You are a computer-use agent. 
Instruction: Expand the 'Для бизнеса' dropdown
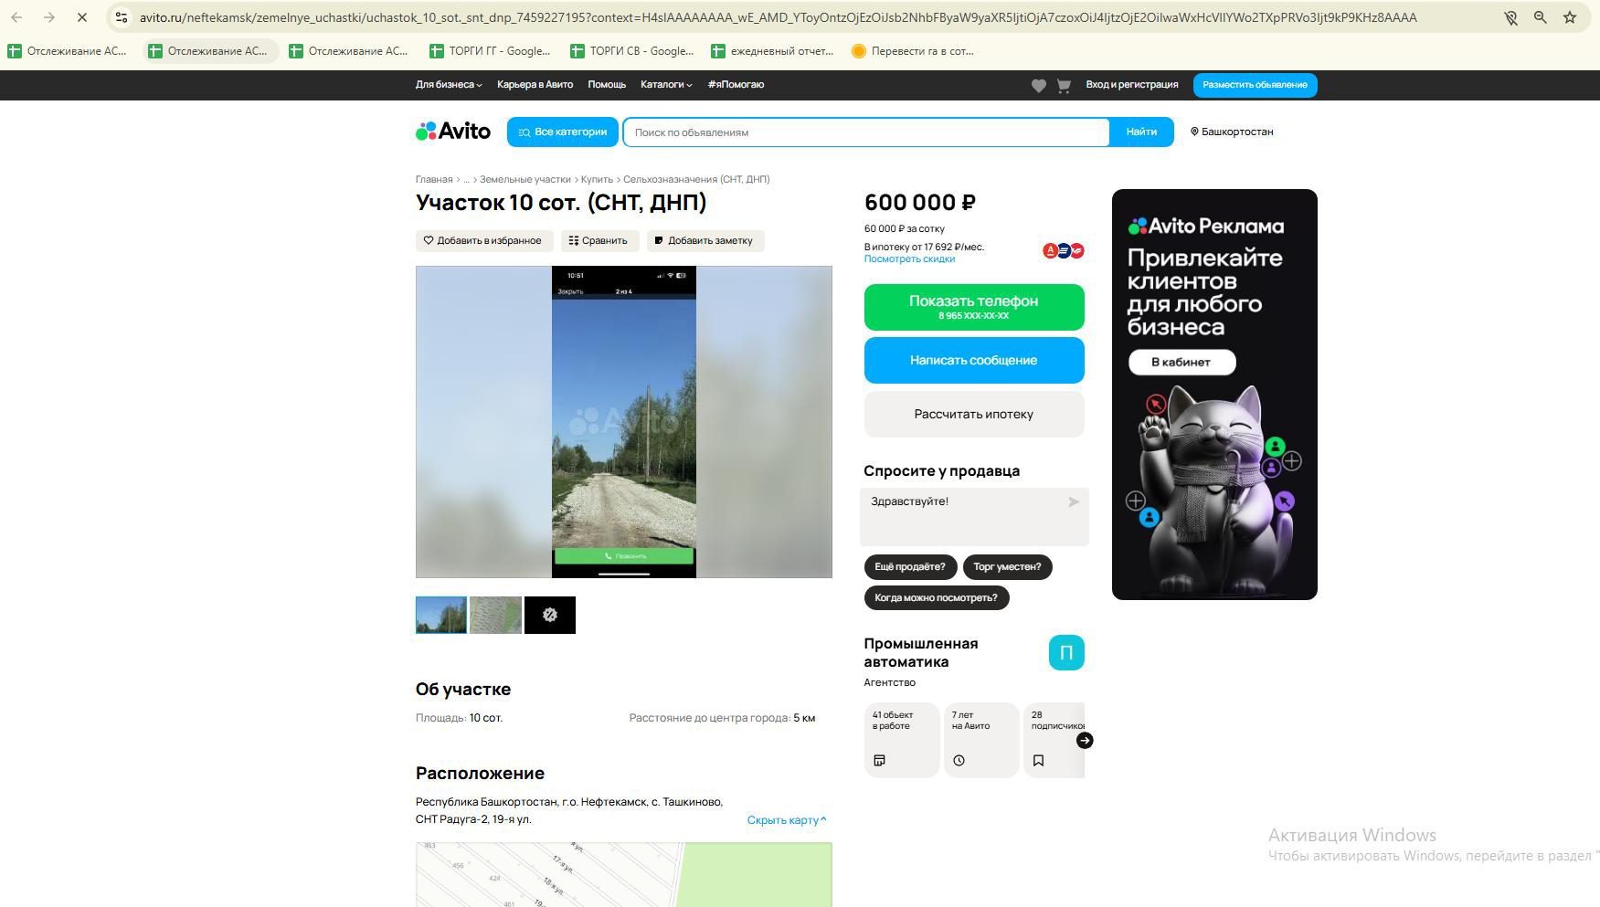(x=449, y=85)
